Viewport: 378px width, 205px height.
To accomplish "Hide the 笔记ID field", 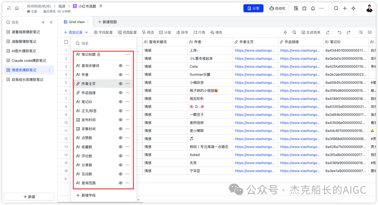I will (120, 102).
